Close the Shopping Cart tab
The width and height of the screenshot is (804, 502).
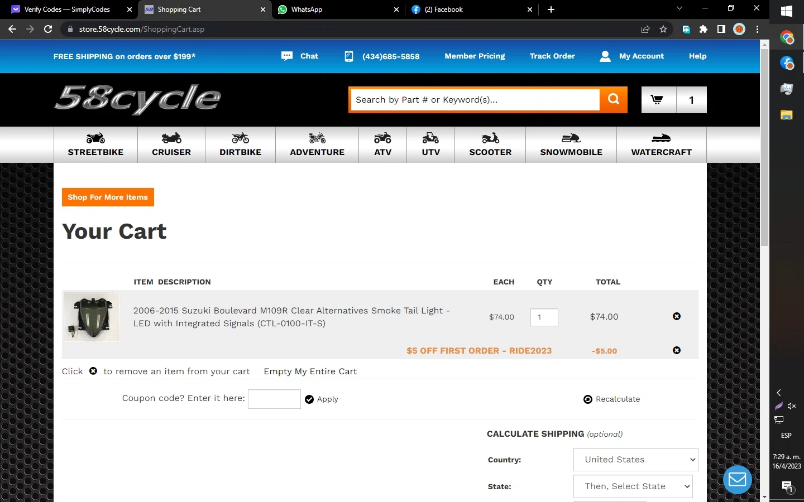[x=263, y=9]
